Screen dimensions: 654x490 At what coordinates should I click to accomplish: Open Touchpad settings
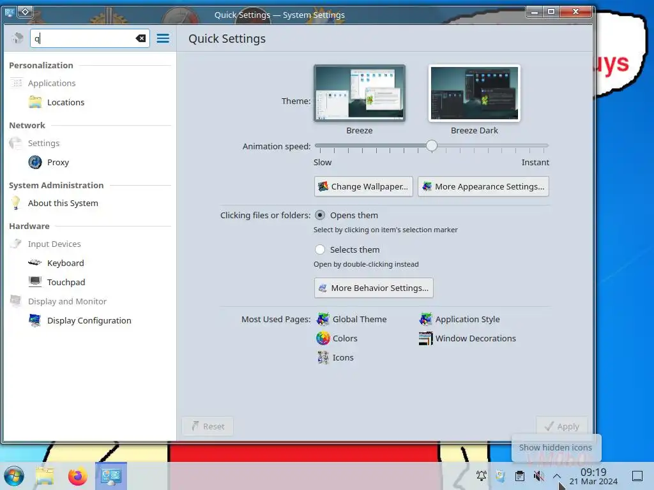(66, 282)
